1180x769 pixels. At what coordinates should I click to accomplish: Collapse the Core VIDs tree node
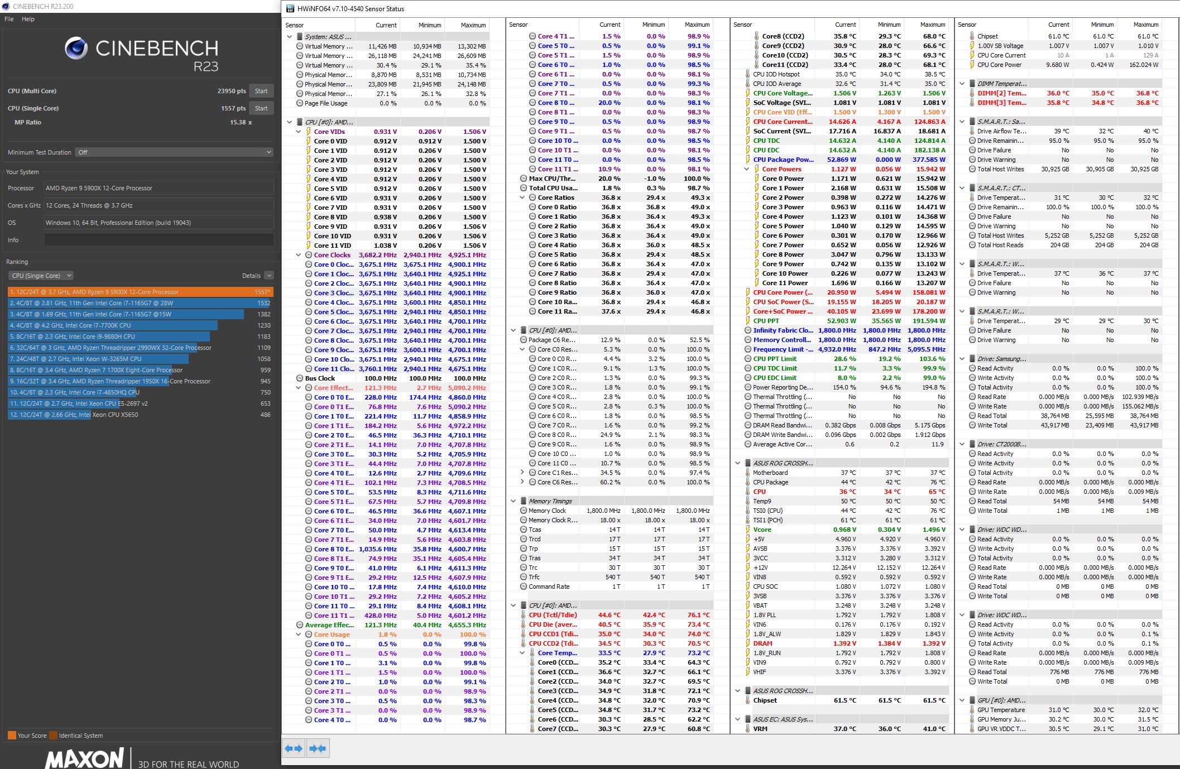[299, 132]
